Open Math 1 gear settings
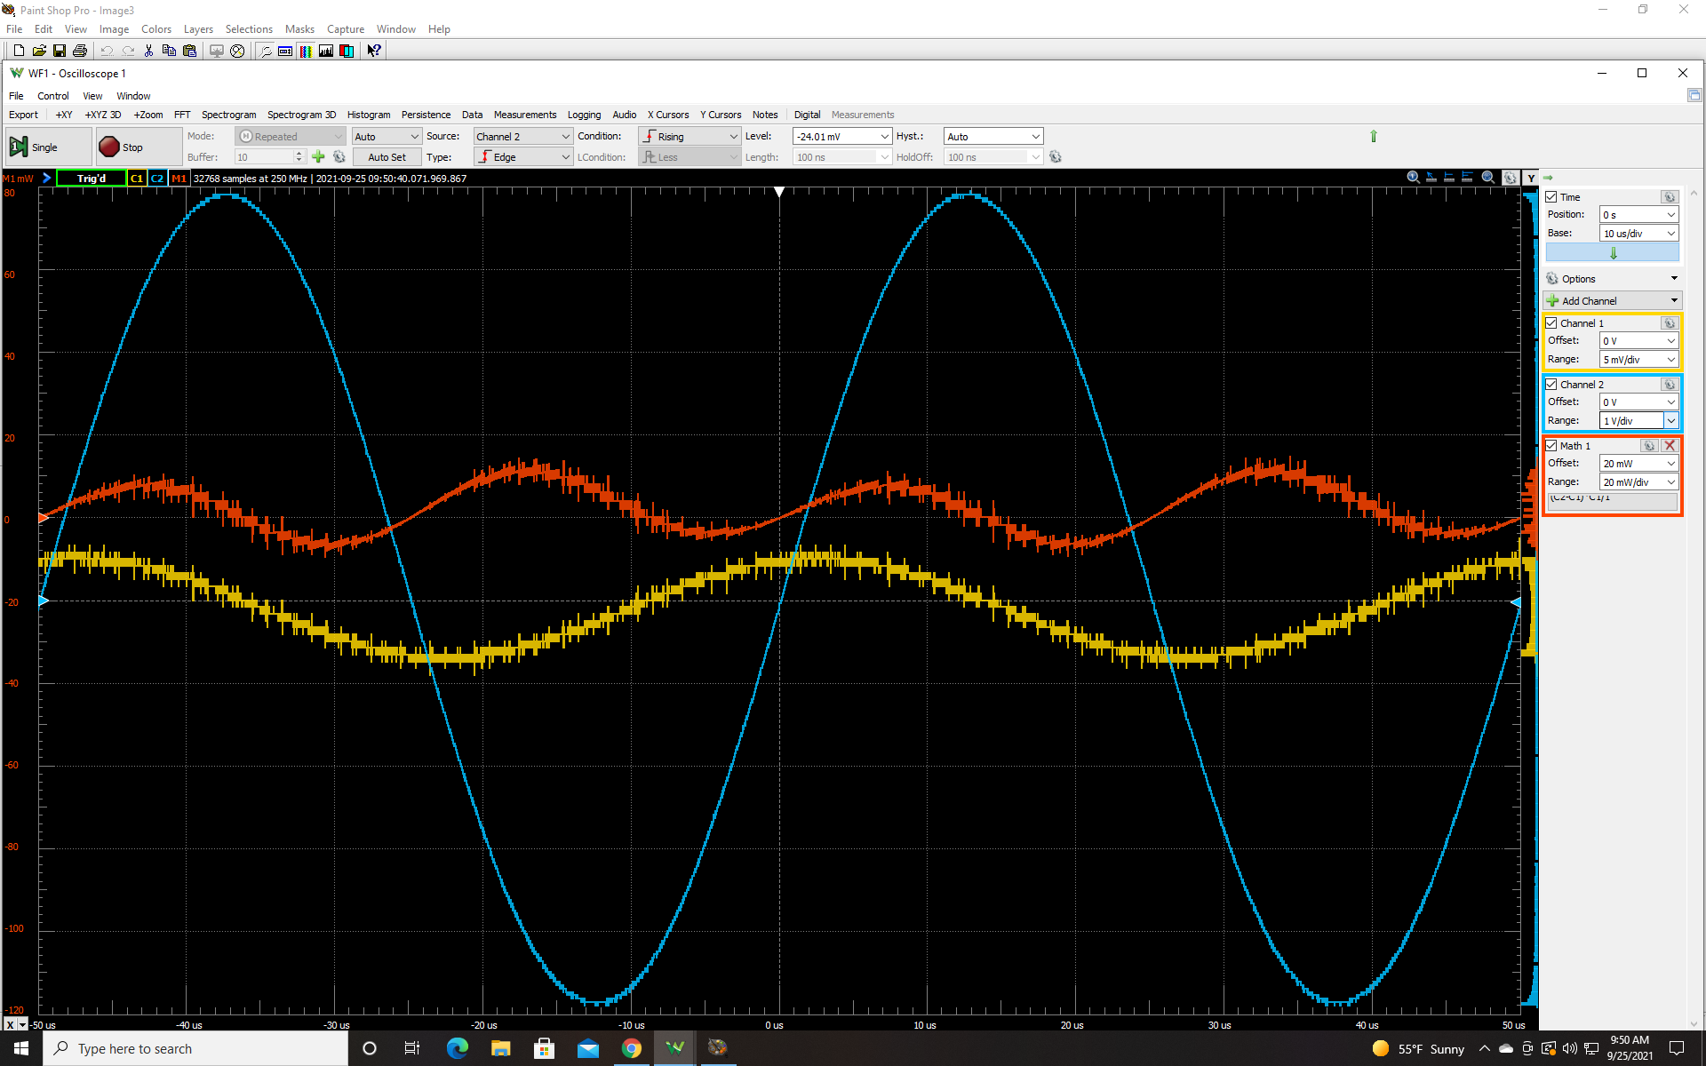The image size is (1706, 1066). click(1649, 446)
